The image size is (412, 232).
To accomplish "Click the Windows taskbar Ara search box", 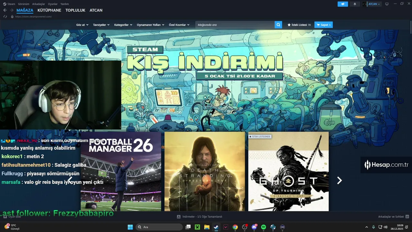I will pyautogui.click(x=159, y=227).
